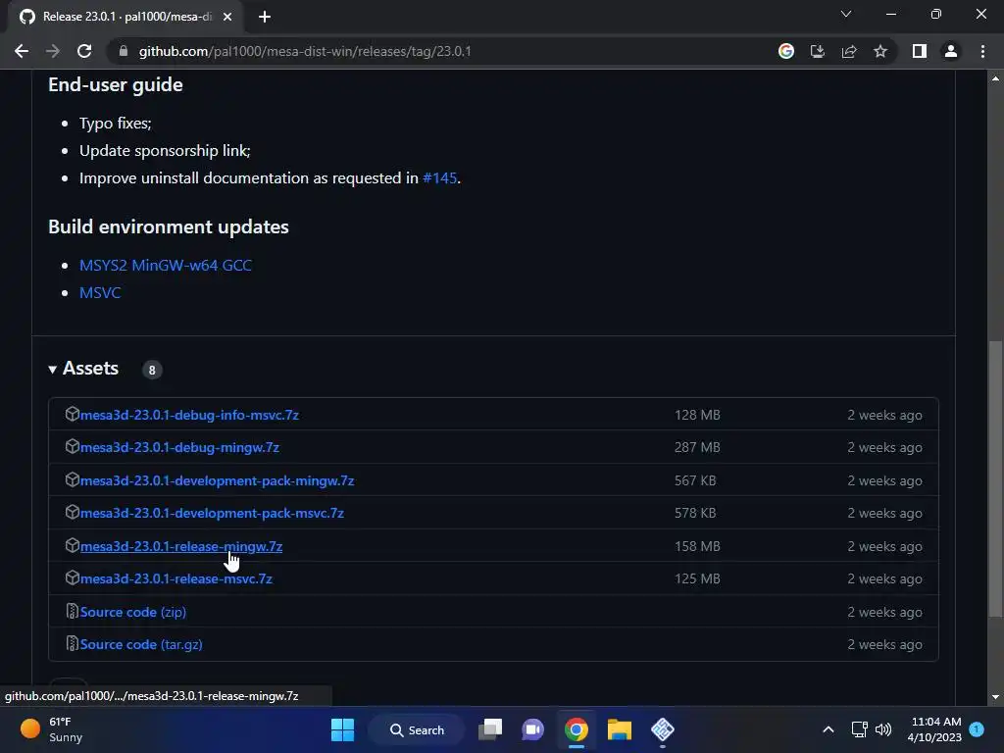Viewport: 1004px width, 753px height.
Task: Click package icon beside development-pack-msvc.7z
Action: [72, 512]
